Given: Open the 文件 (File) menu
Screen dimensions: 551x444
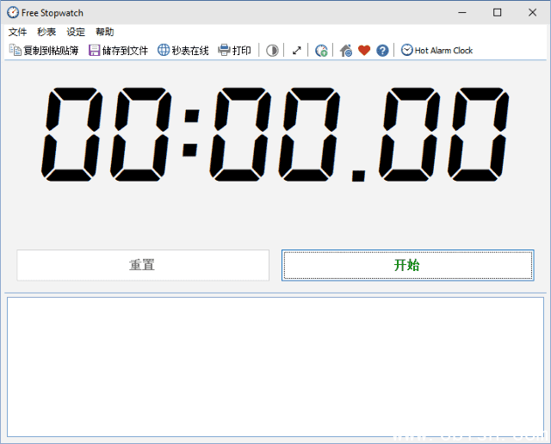Looking at the screenshot, I should click(x=17, y=32).
